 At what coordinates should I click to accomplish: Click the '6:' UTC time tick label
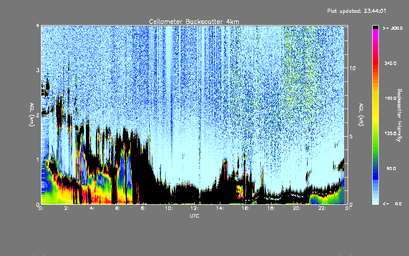point(118,208)
